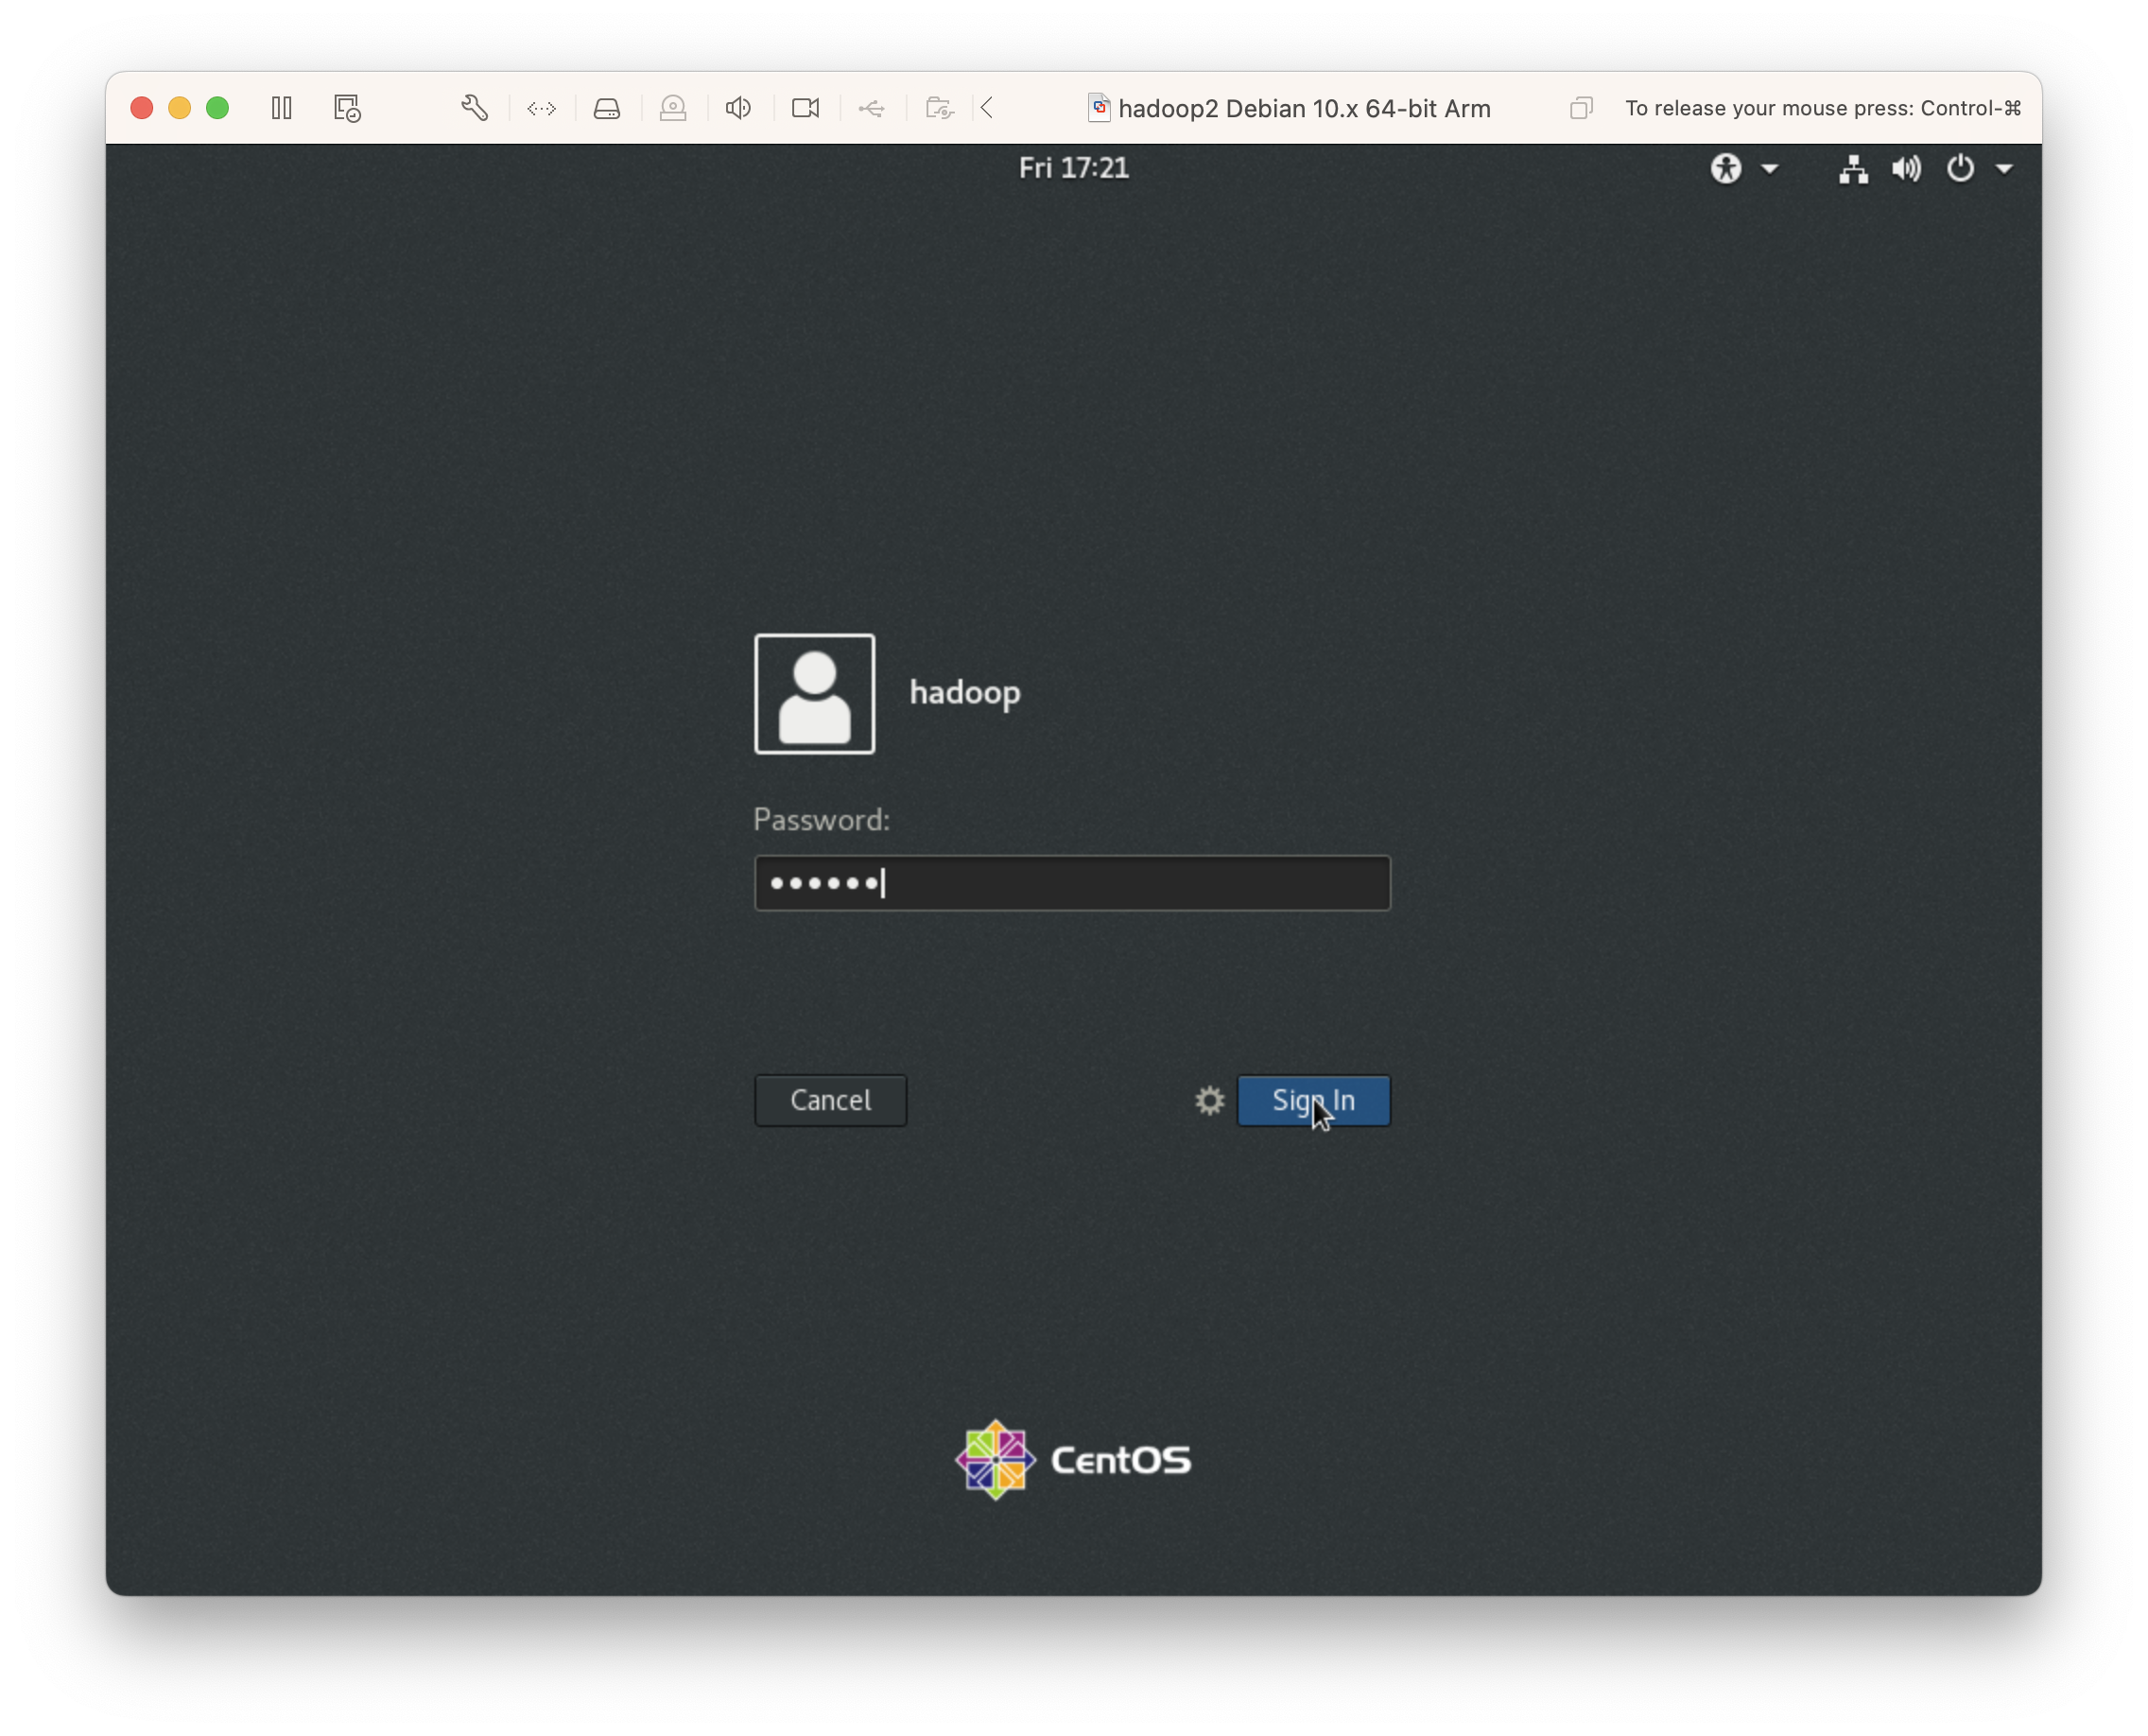Open session options gear next to Sign In
Screen dimensions: 2148x1736
1209,1100
